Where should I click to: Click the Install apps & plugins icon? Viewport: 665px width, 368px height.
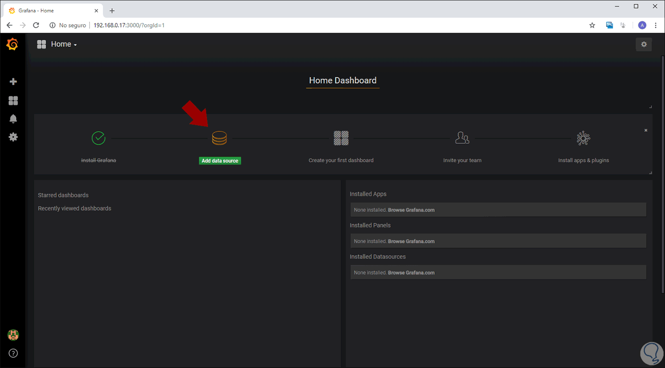pyautogui.click(x=583, y=138)
